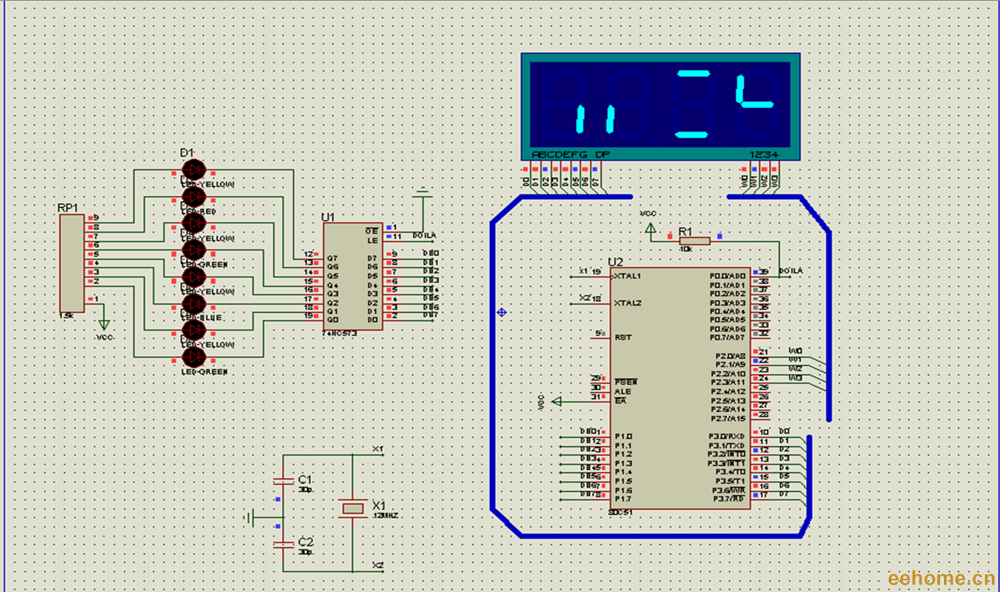Image resolution: width=1000 pixels, height=592 pixels.
Task: Click the P1.7 pin label on U2
Action: [623, 499]
